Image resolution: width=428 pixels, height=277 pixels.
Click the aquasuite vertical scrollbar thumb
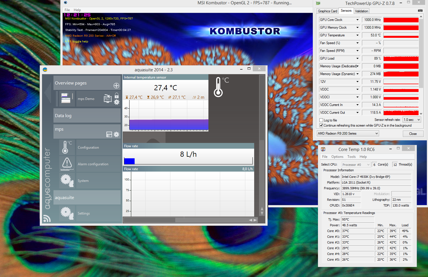point(262,107)
